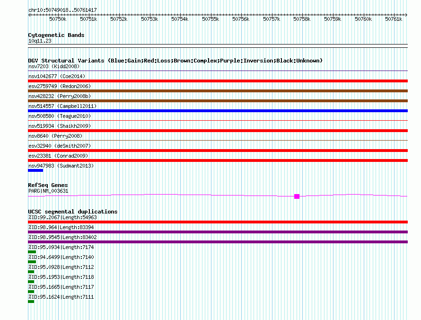Screen dimensions: 421x320
Task: Click the red bar of nsv519934 (Shaikh2009)
Action: (218, 131)
